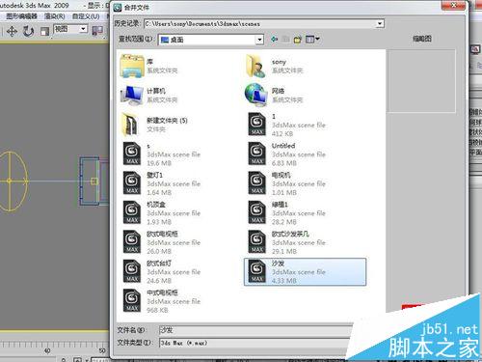
Task: Expand the 历史记录 path dropdown
Action: (380, 23)
